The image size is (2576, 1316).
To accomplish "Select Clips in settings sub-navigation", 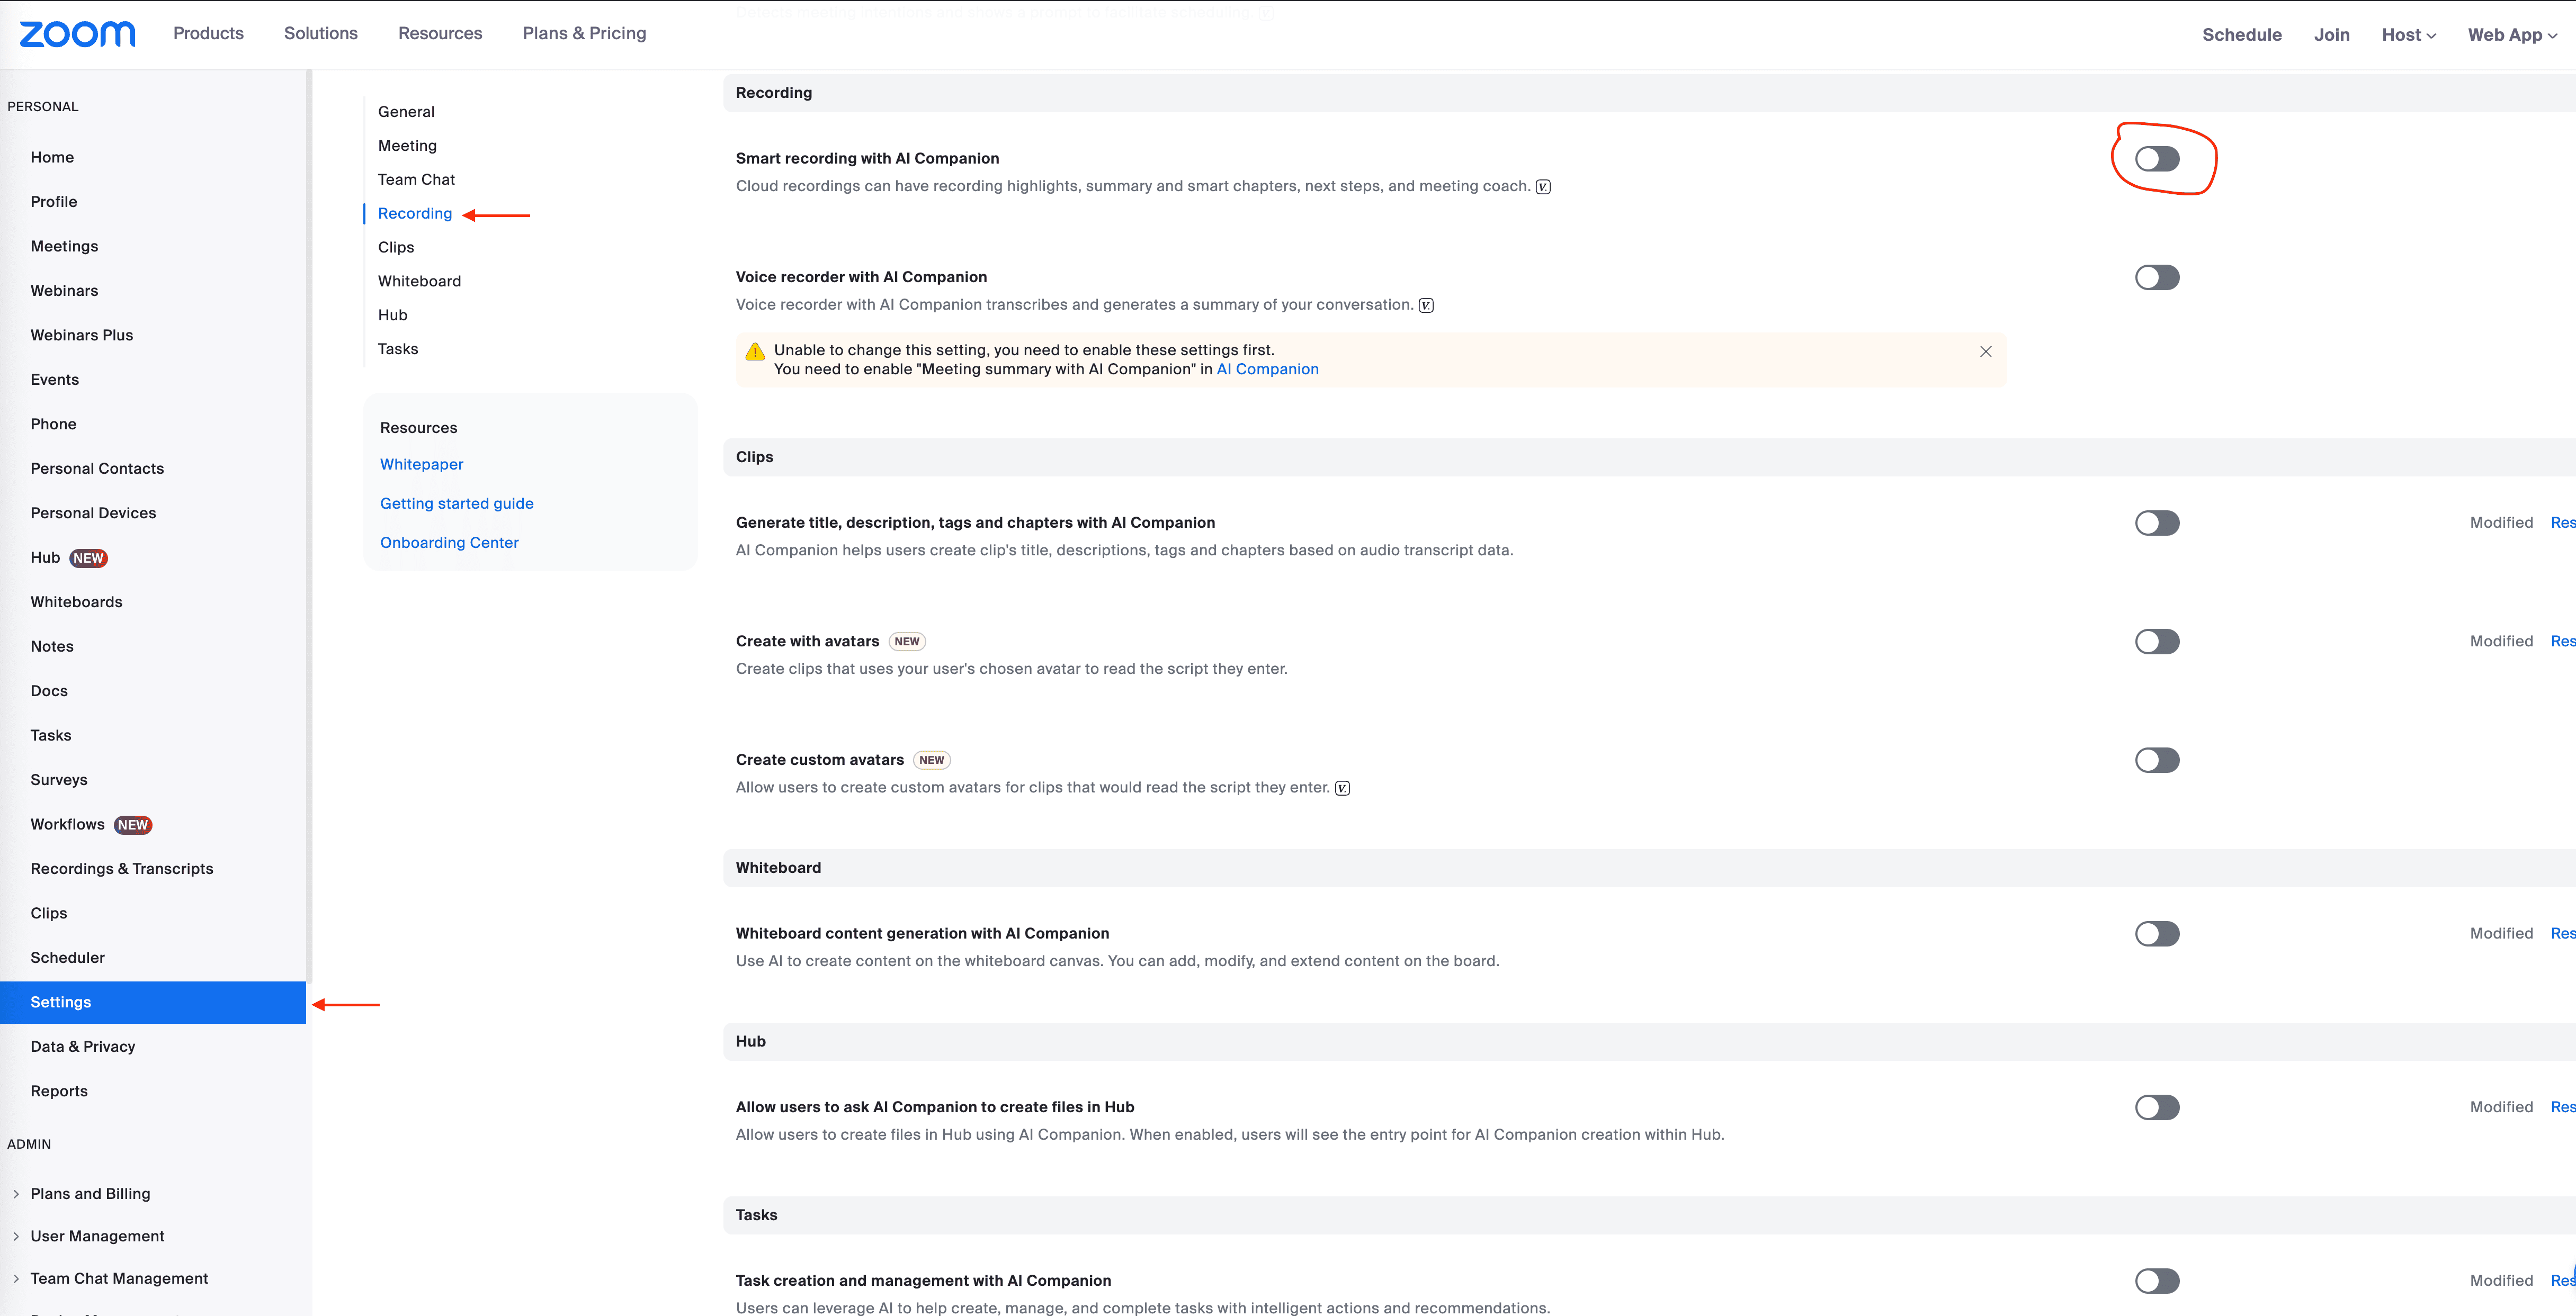I will pyautogui.click(x=396, y=248).
